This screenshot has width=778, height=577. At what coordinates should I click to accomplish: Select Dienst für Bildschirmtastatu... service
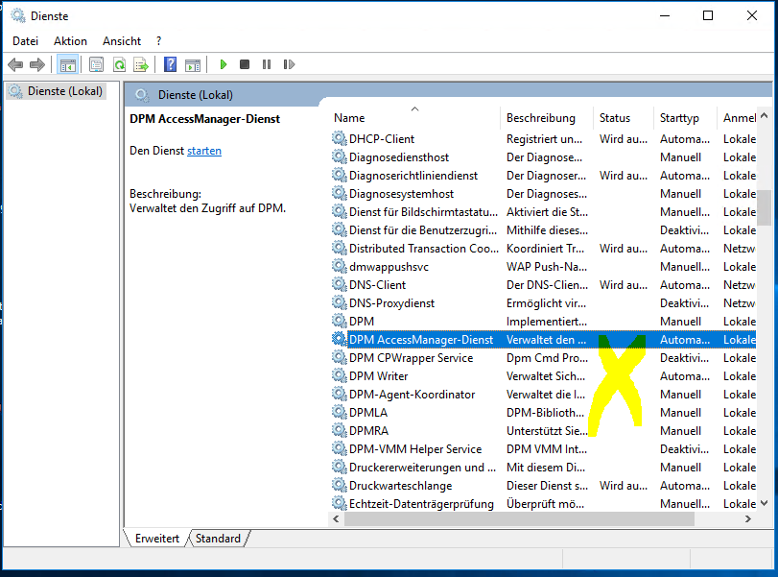click(x=423, y=212)
